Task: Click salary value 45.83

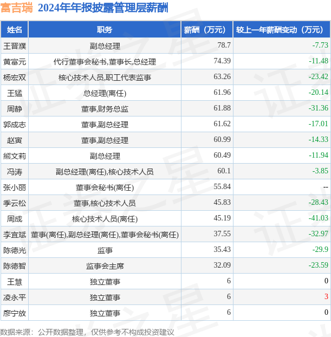Action: pos(222,202)
